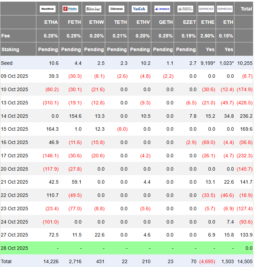Click the highlighted 28 Oct 2025 date
The width and height of the screenshot is (254, 267).
tap(14, 248)
